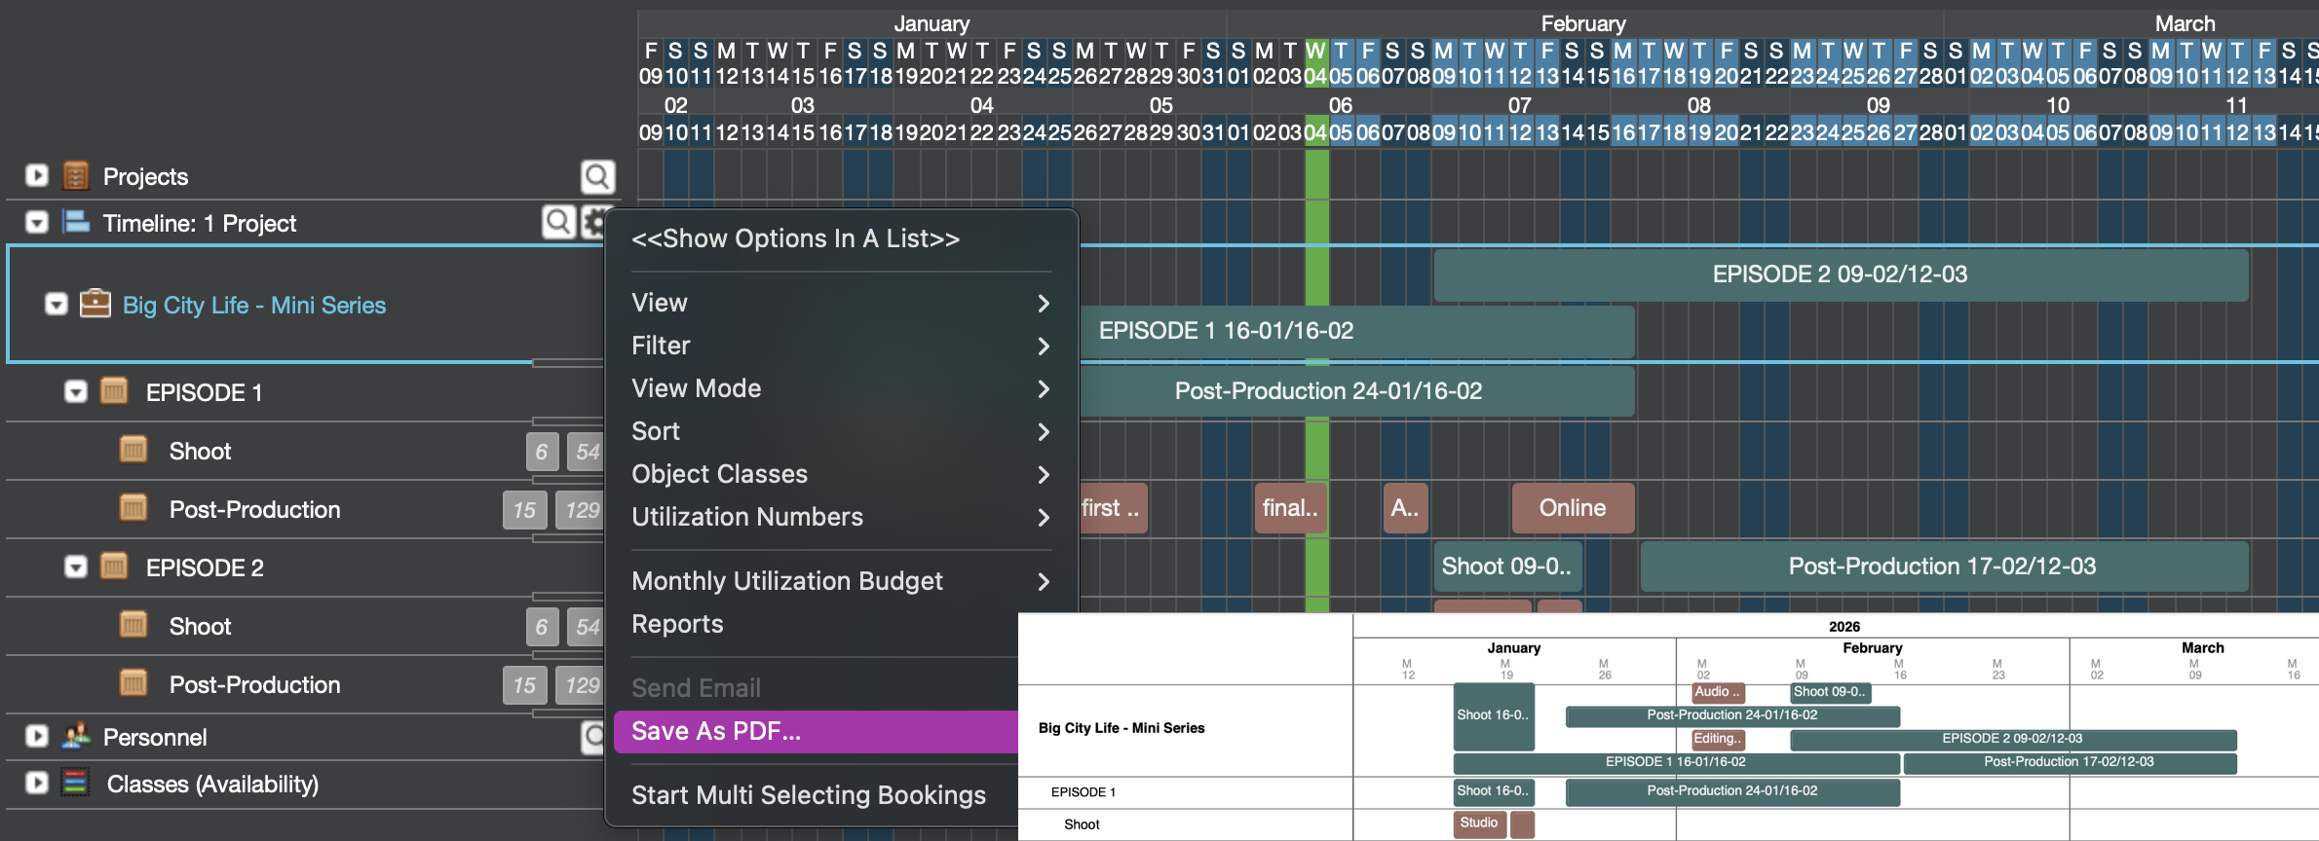Click the EPISODE 2 09-02/12-03 timeline bar
Image resolution: width=2319 pixels, height=841 pixels.
click(1840, 274)
